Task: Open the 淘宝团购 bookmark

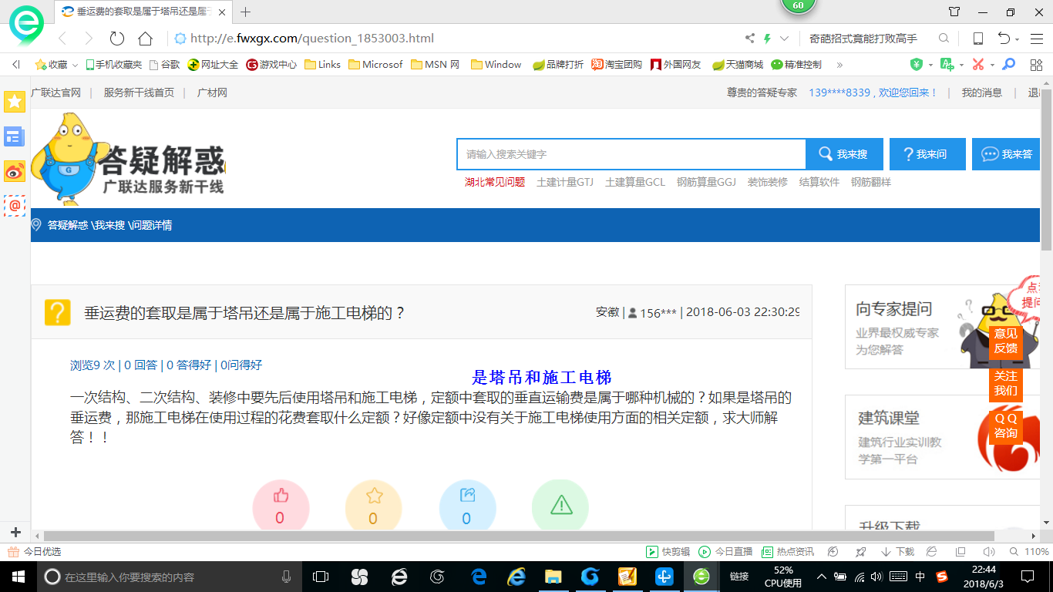Action: coord(617,65)
